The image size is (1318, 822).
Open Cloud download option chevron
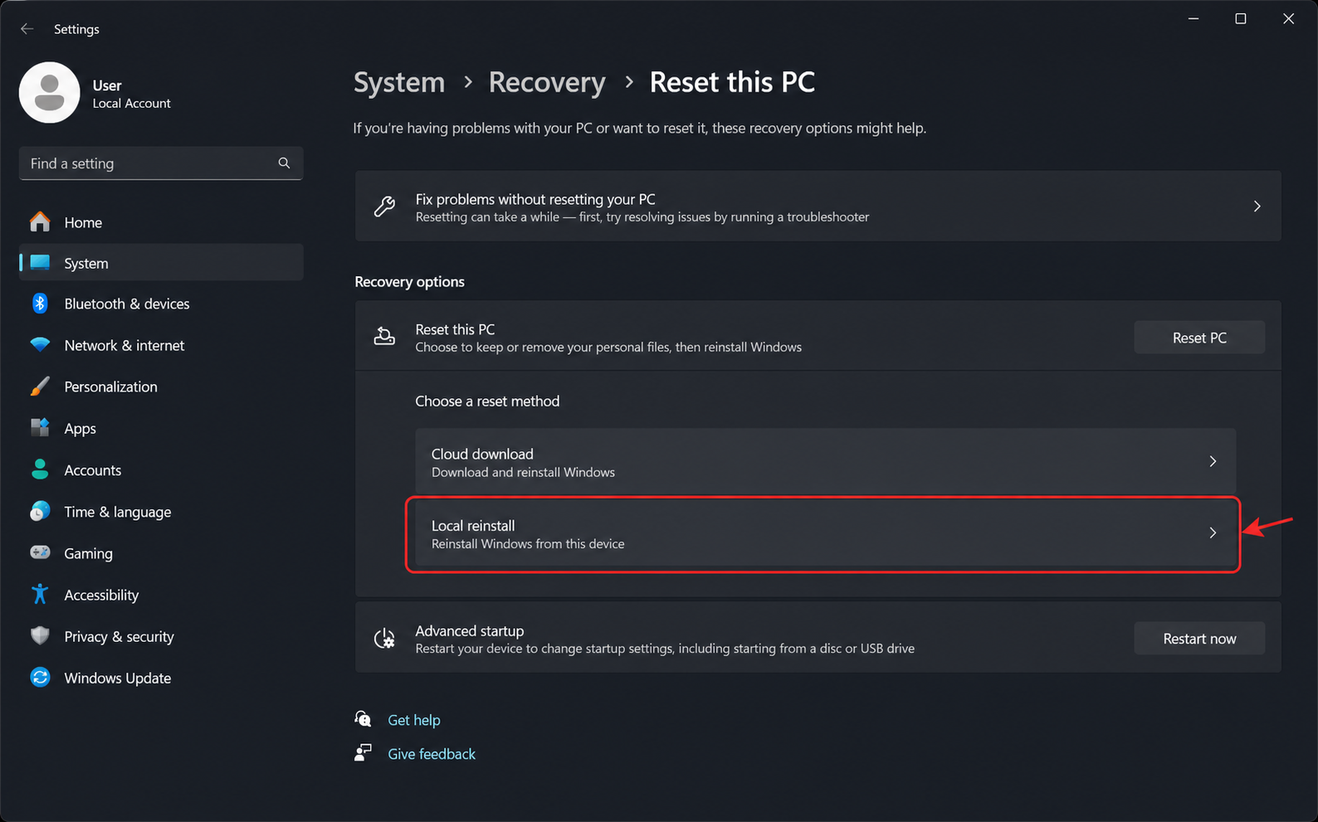click(x=1213, y=461)
